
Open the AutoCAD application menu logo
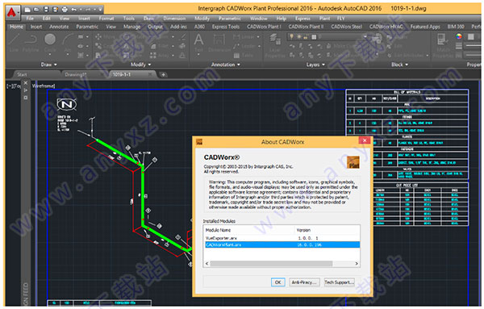point(12,13)
